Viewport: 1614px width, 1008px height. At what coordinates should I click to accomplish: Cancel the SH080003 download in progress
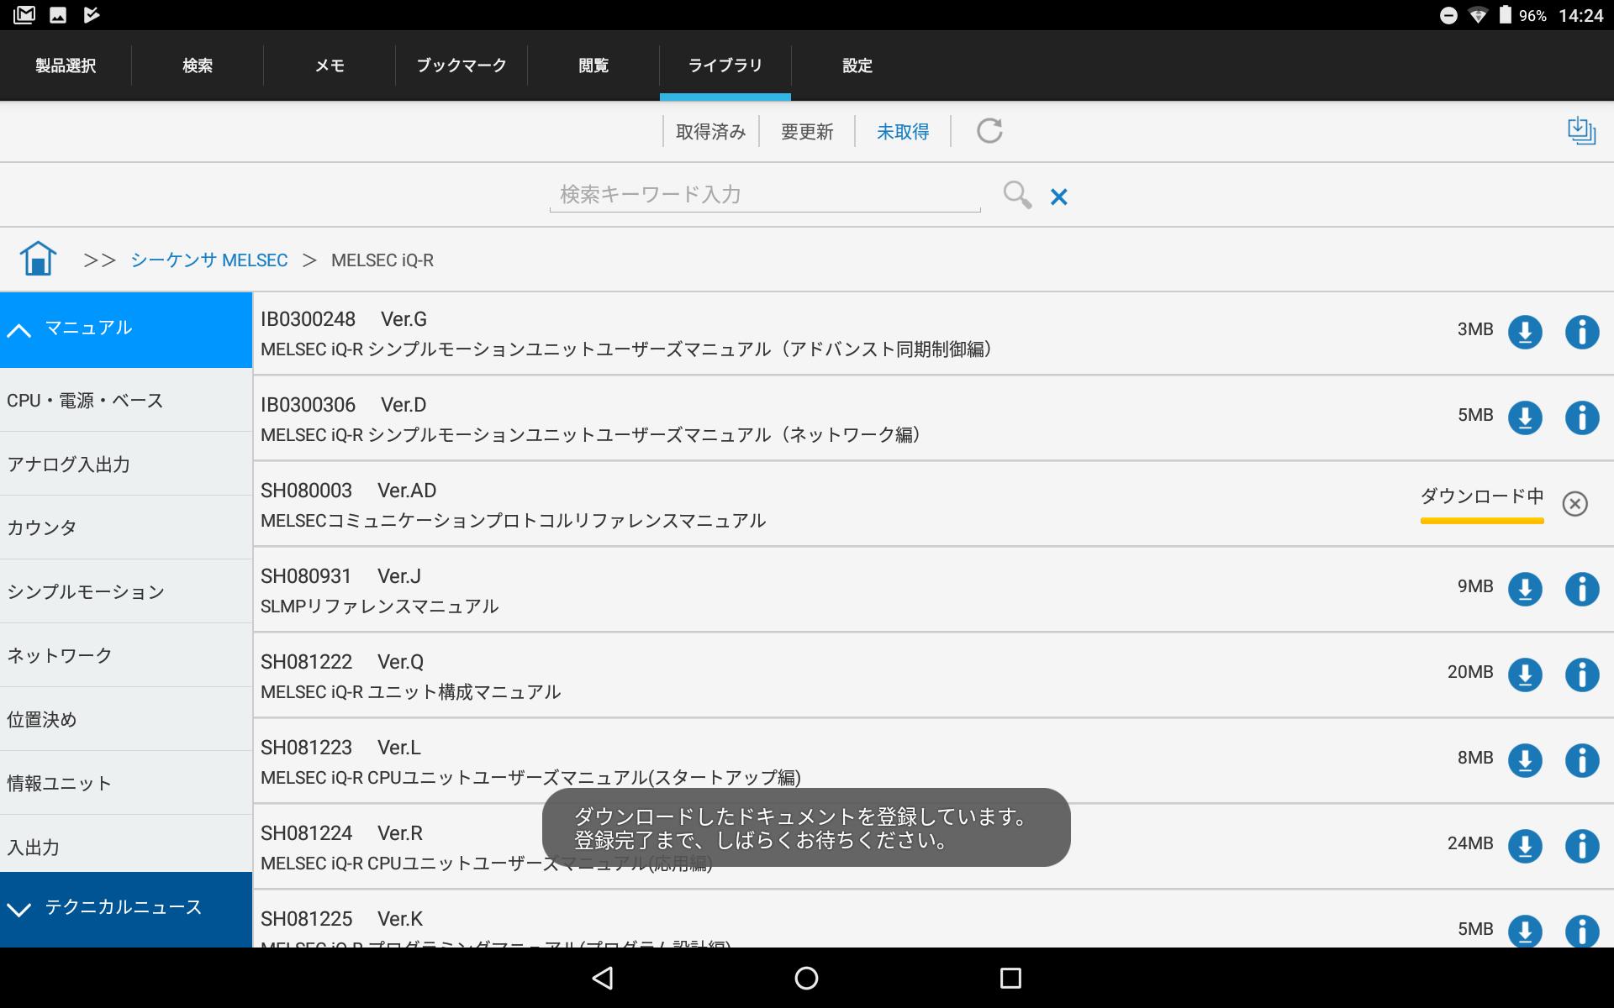(x=1574, y=503)
